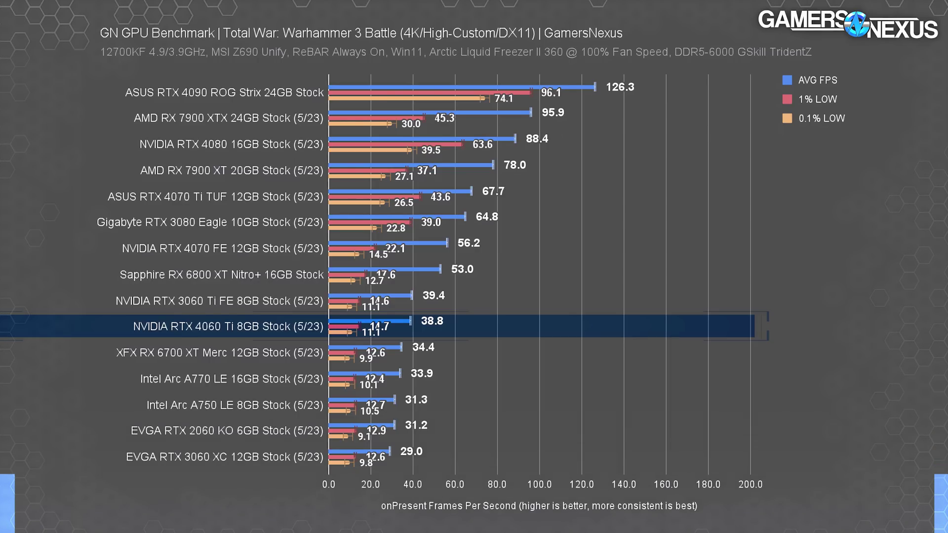The height and width of the screenshot is (533, 948).
Task: Click the 0.1% LOW legend text
Action: coord(822,118)
